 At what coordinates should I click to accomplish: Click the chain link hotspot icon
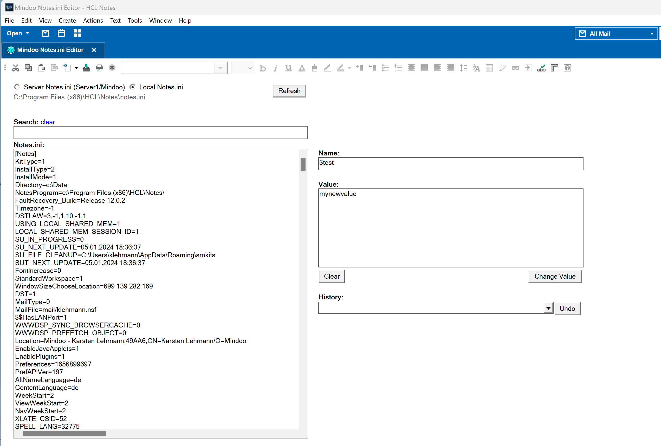pos(515,68)
